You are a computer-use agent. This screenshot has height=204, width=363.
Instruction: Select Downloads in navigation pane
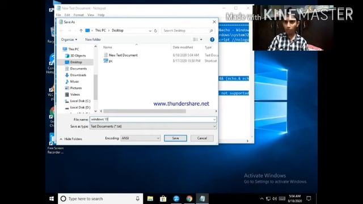click(75, 75)
